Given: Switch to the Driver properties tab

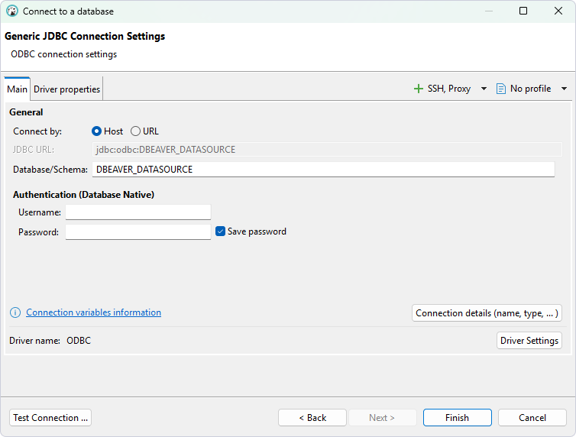Looking at the screenshot, I should pos(66,89).
